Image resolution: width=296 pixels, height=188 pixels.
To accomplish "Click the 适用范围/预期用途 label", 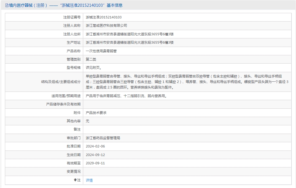I will pyautogui.click(x=66, y=96).
